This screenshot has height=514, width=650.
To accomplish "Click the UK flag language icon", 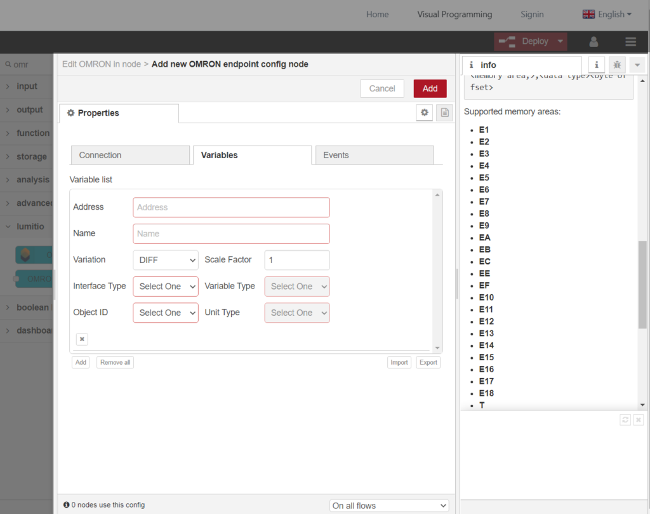I will 588,14.
